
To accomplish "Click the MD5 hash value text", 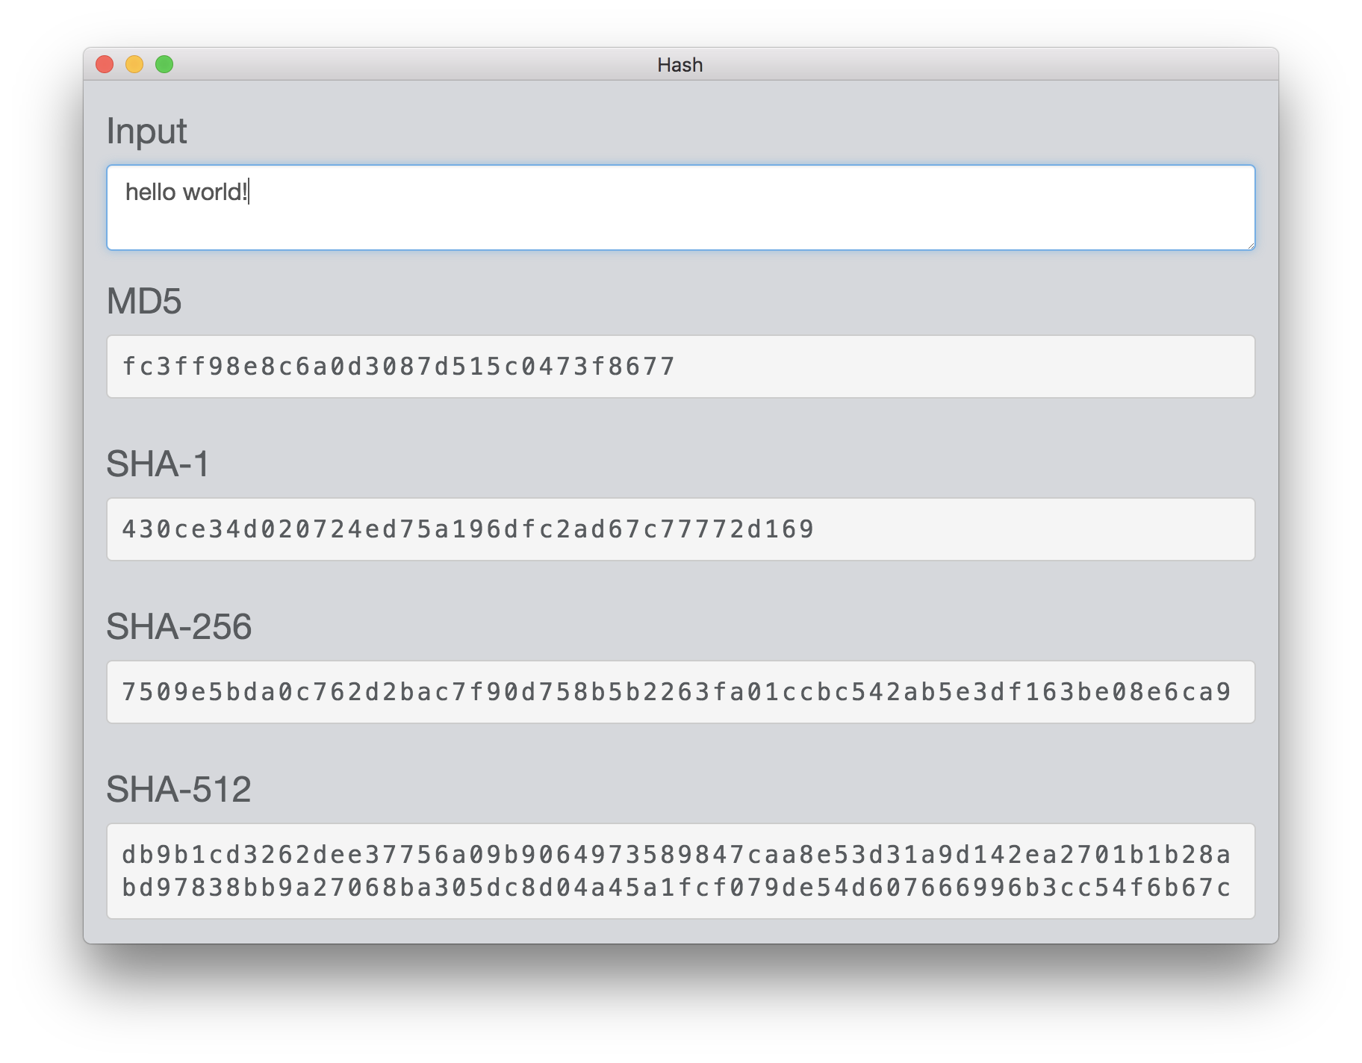I will click(x=398, y=367).
